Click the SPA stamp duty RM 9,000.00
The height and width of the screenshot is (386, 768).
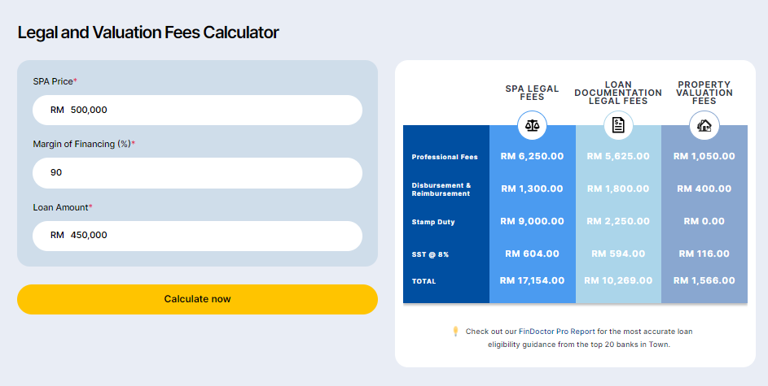click(x=532, y=221)
